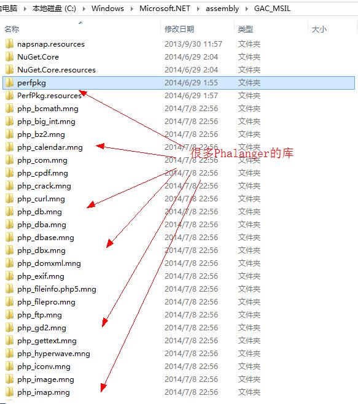358x404 pixels.
Task: Select the napsnap.resources folder icon
Action: (x=9, y=44)
